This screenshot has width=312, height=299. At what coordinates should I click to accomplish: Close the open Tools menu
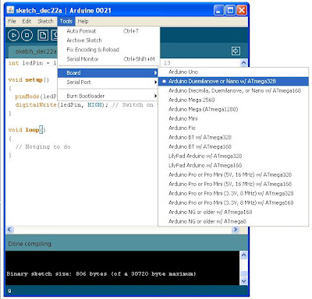coord(66,21)
